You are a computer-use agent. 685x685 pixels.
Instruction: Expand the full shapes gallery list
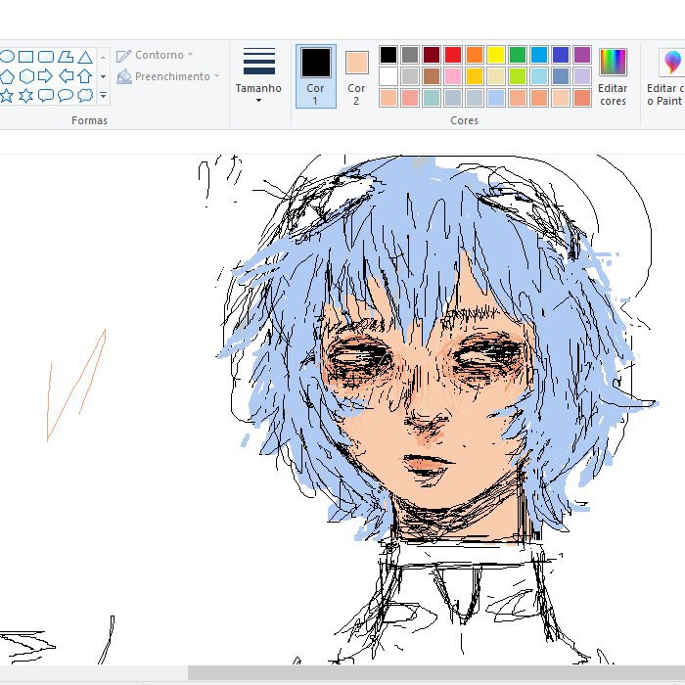click(103, 95)
